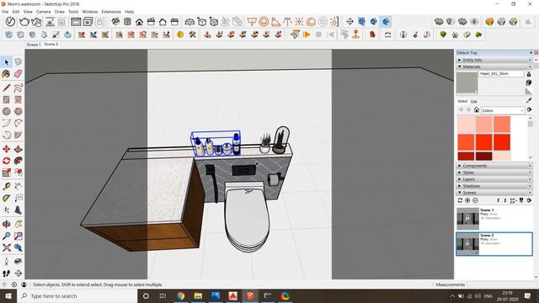Open the Help menu

click(129, 12)
